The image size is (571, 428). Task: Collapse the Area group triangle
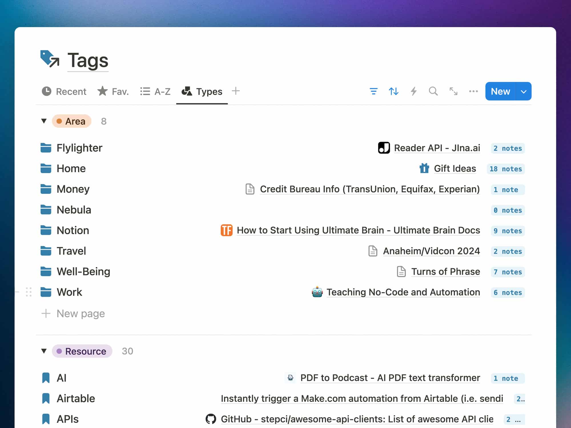44,121
